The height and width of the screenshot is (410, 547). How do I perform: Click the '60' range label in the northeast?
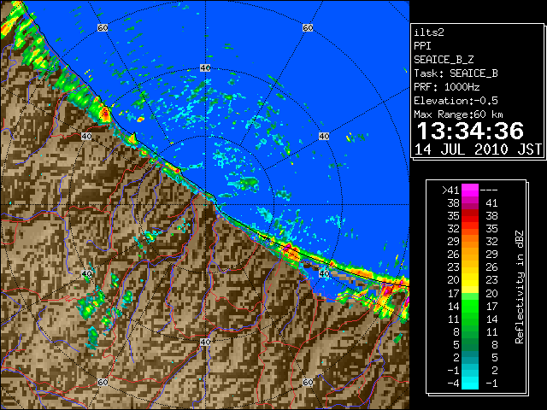pyautogui.click(x=308, y=27)
